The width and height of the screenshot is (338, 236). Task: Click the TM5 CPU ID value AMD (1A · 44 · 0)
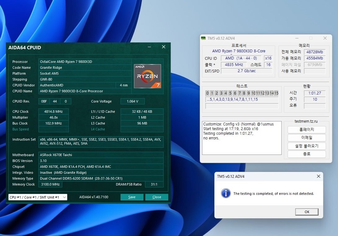241,58
